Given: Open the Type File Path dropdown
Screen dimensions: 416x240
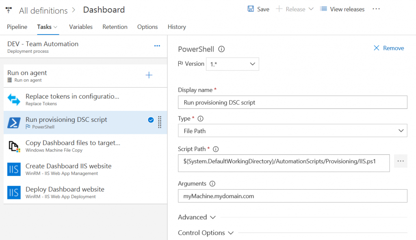Looking at the screenshot, I should (292, 131).
